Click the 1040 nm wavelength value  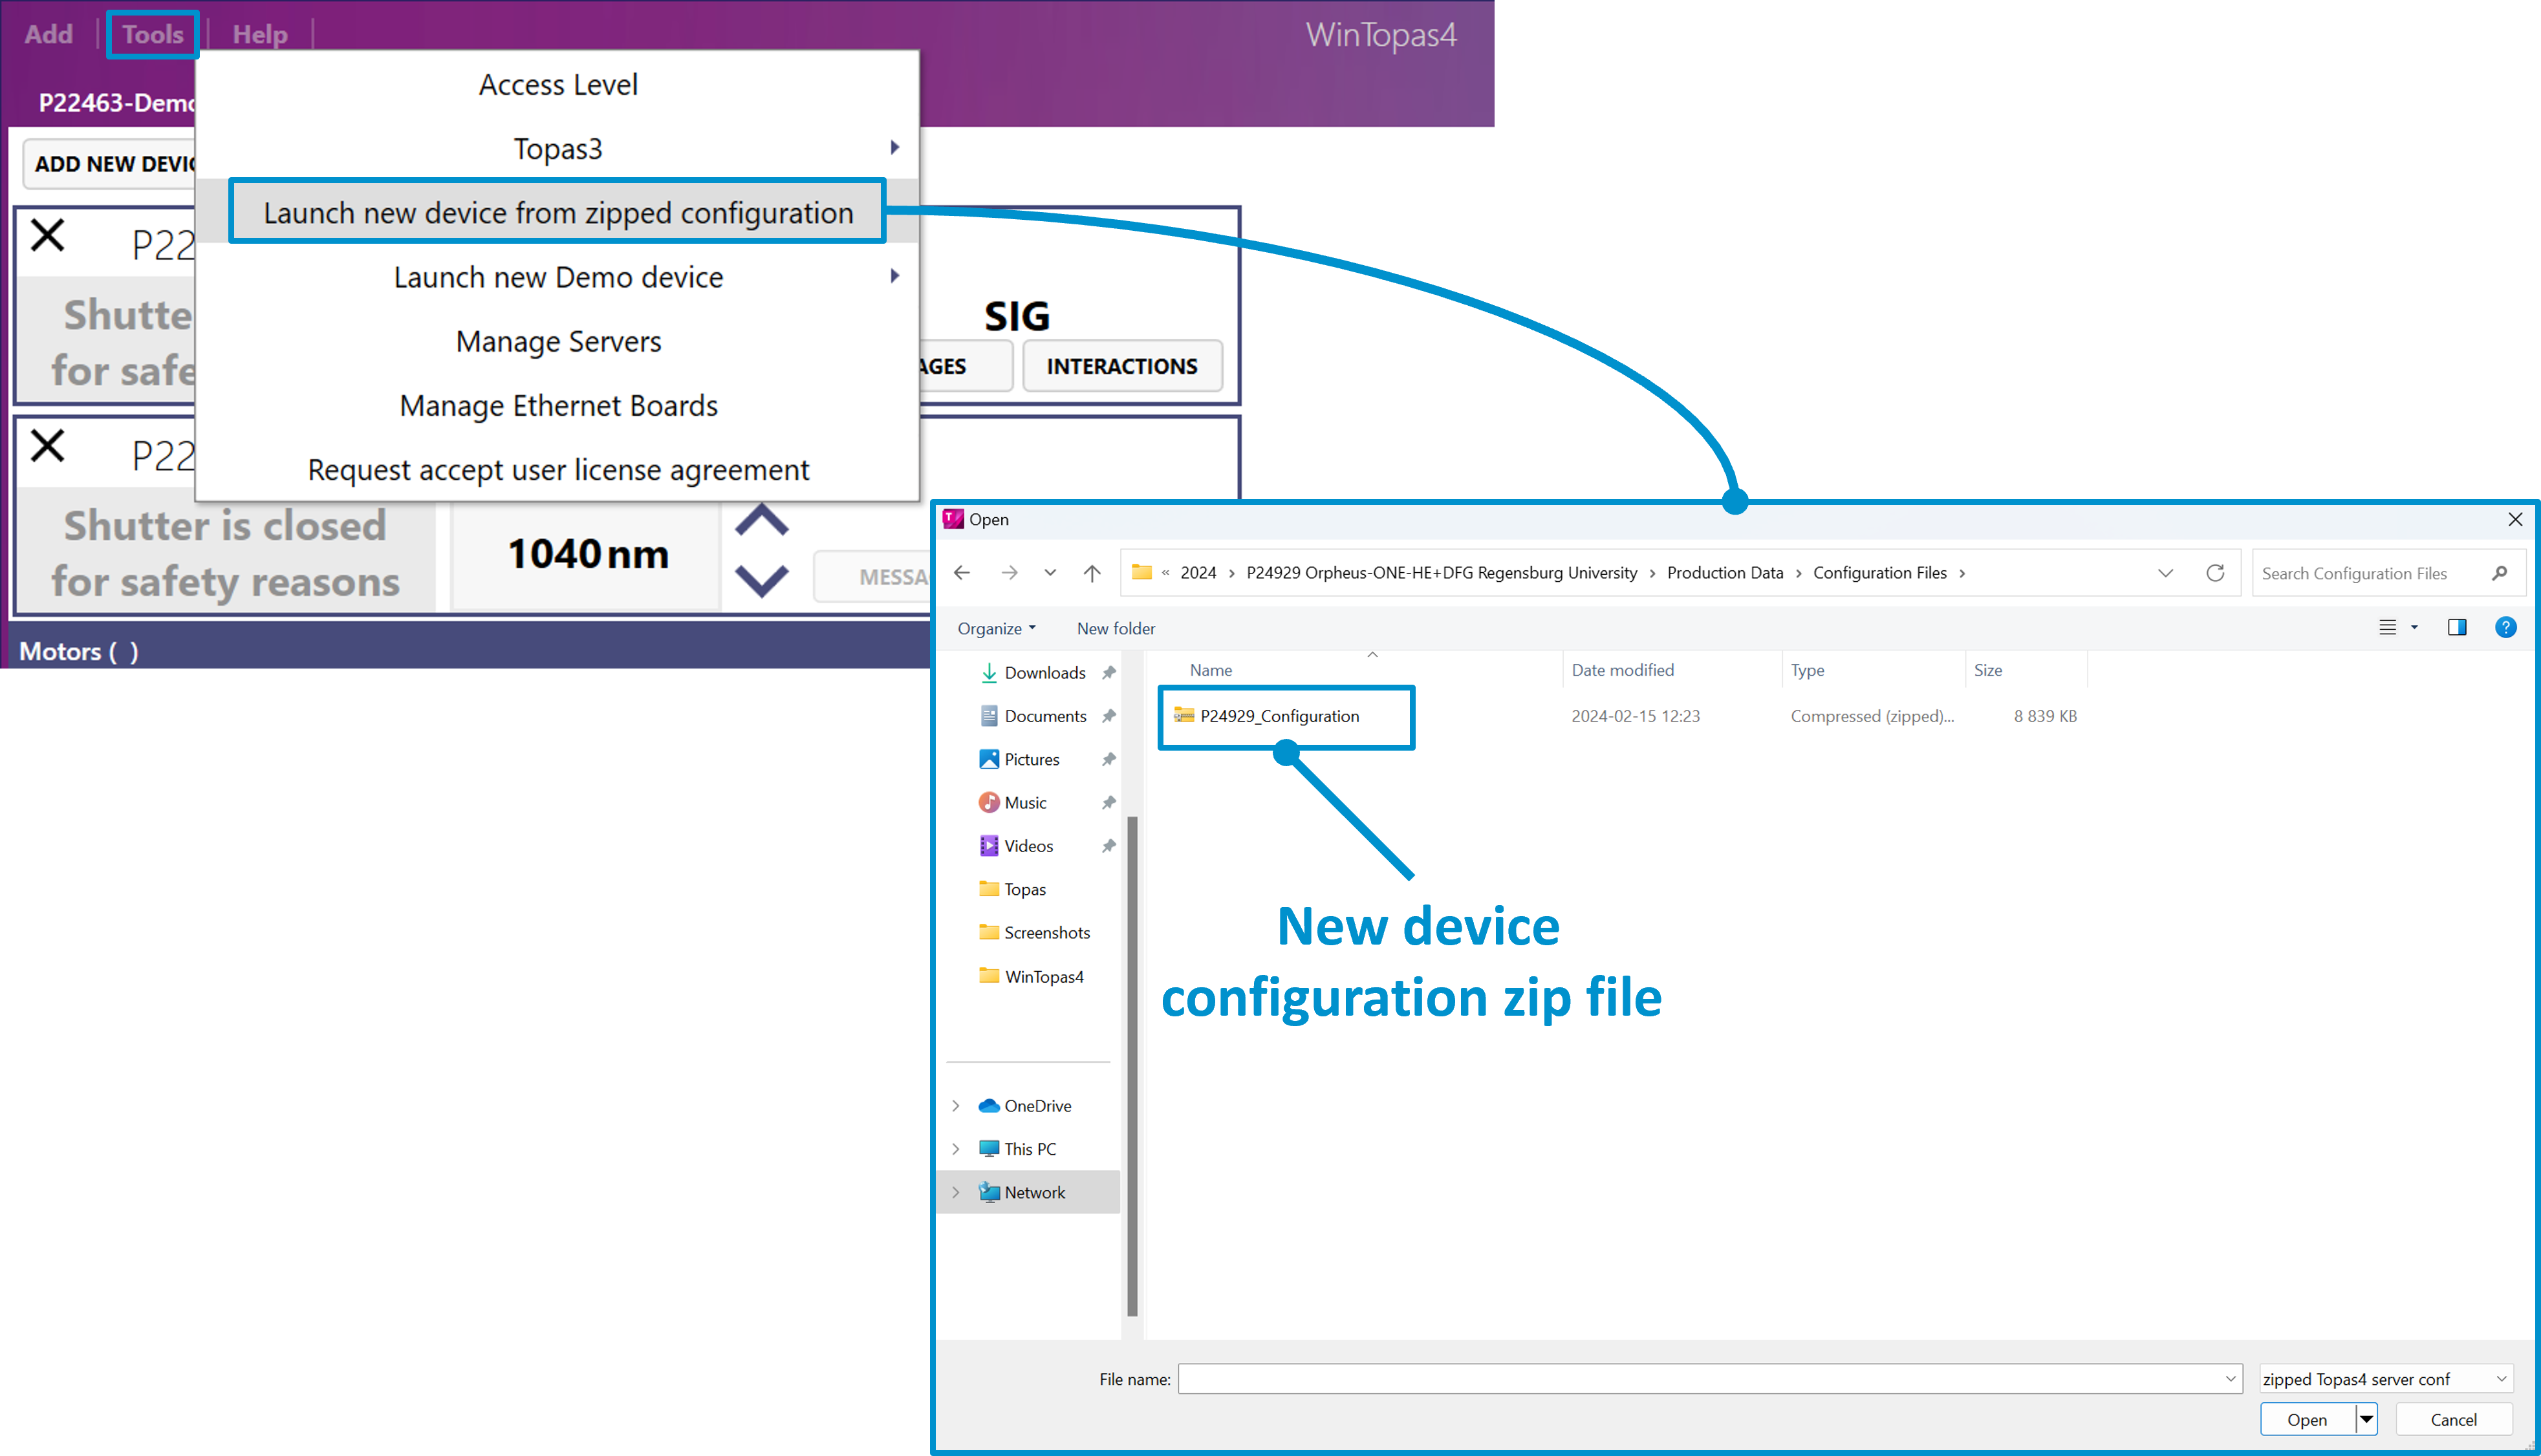pyautogui.click(x=588, y=554)
